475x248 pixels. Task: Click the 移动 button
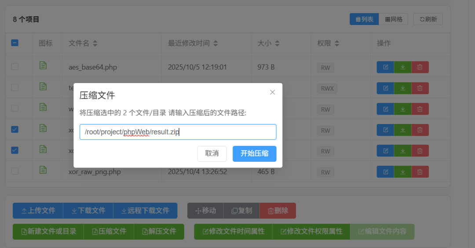coord(205,211)
